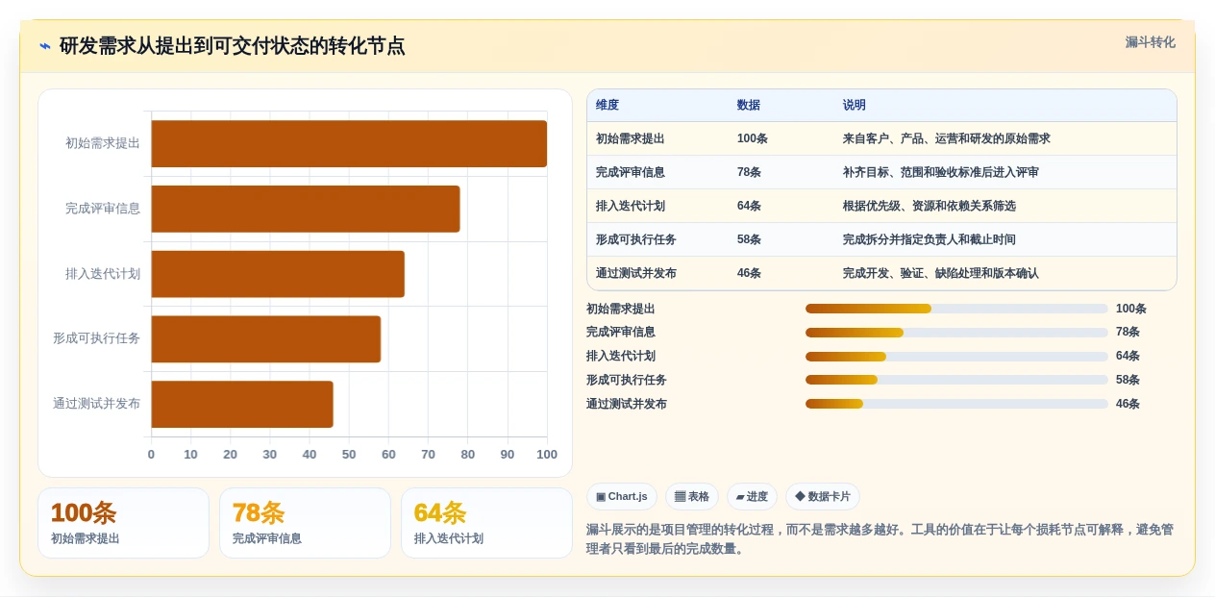1215x597 pixels.
Task: Click the 形成可执行任务 bar in the chart
Action: click(266, 339)
